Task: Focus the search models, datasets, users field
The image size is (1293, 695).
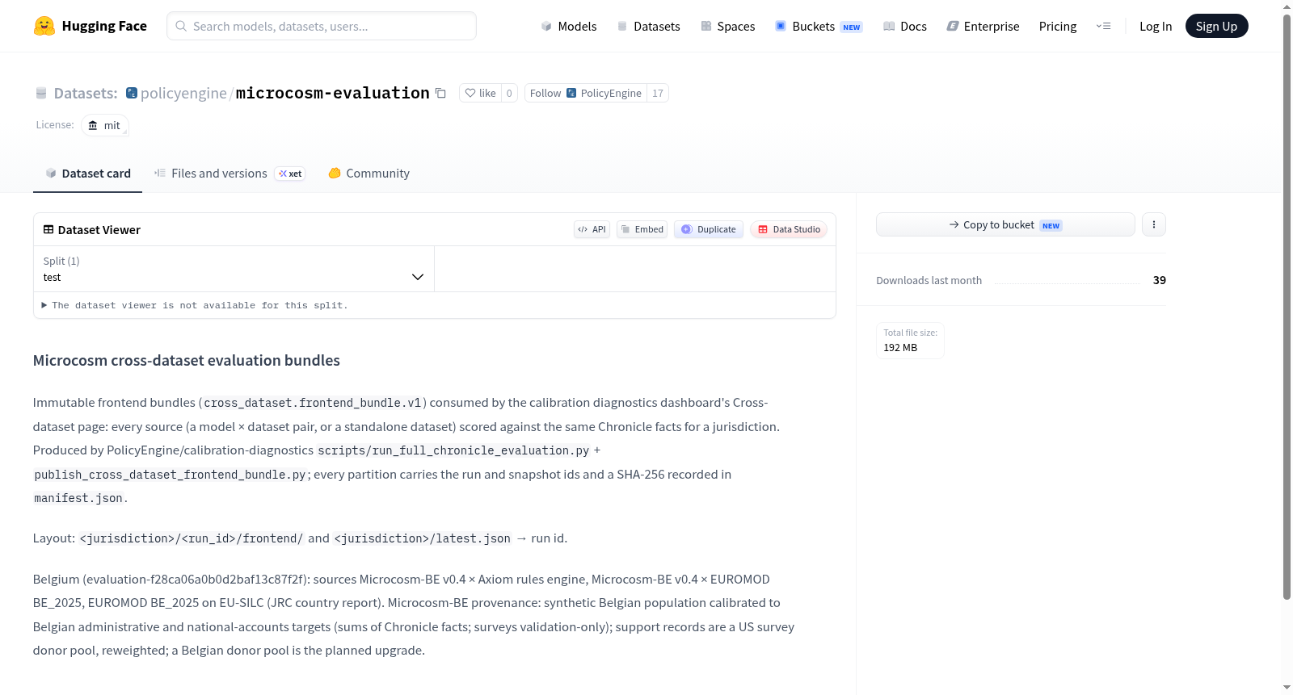Action: point(322,26)
